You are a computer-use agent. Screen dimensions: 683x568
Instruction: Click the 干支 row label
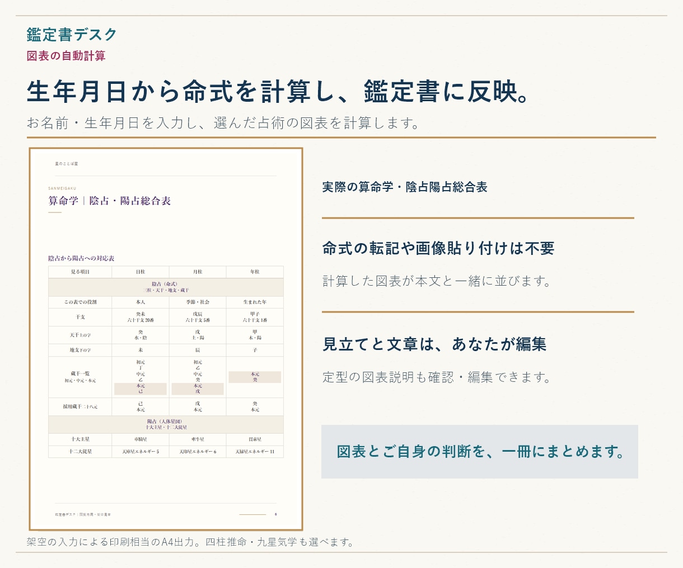pyautogui.click(x=80, y=317)
